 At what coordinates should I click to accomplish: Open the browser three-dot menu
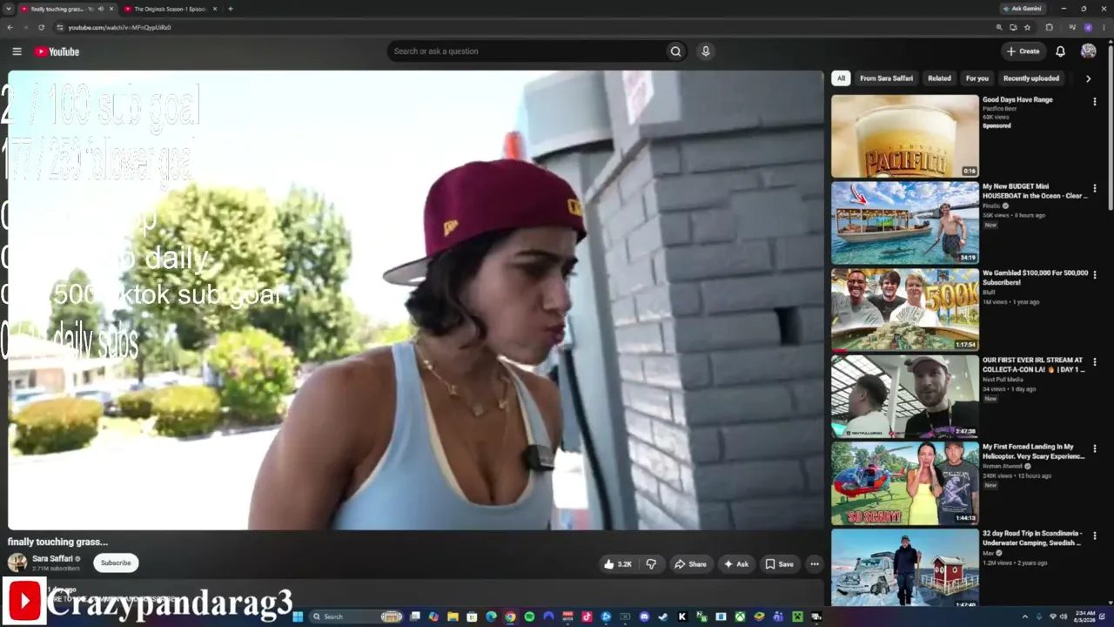tap(1104, 27)
